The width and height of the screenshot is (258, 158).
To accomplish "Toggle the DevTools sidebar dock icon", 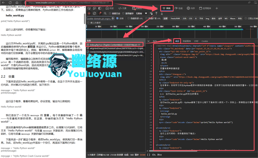I will (x=100, y=8).
